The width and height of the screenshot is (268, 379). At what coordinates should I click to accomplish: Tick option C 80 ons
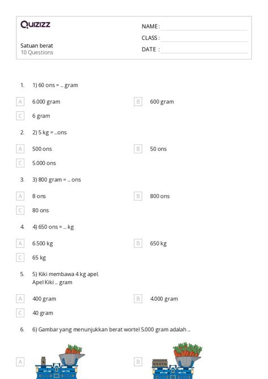click(20, 210)
